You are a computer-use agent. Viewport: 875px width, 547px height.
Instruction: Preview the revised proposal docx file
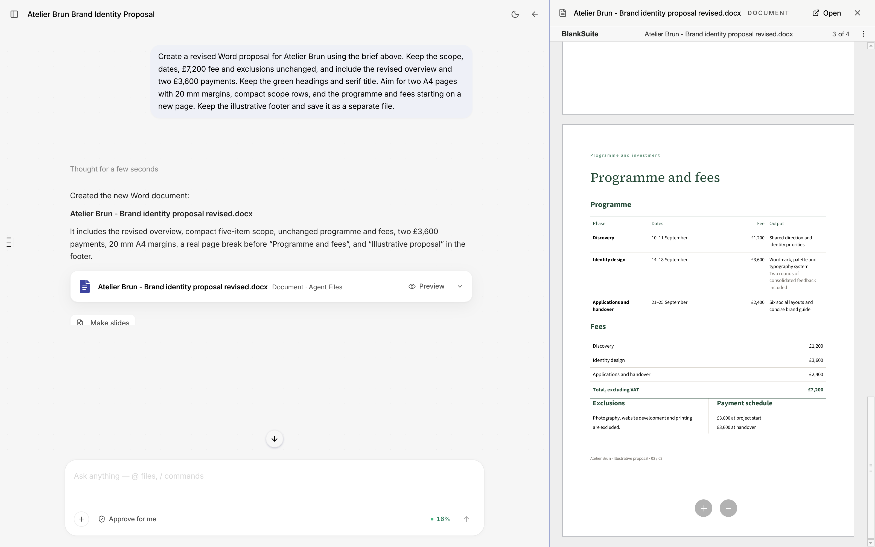(x=426, y=286)
